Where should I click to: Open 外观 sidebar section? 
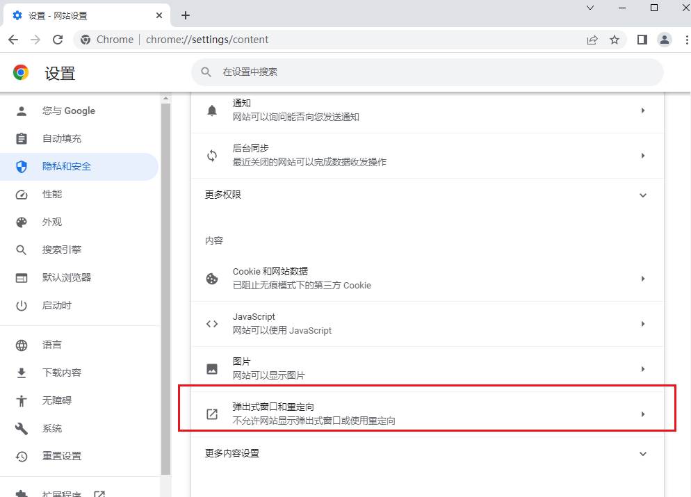pos(79,222)
